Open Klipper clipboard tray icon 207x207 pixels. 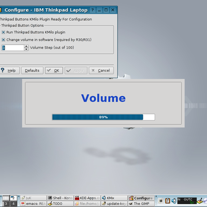click(168, 201)
